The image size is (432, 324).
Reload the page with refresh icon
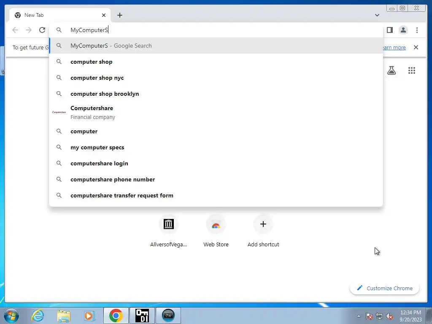click(x=42, y=30)
